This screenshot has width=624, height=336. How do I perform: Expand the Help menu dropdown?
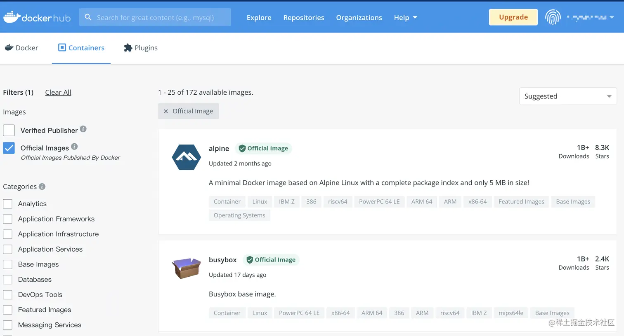405,18
